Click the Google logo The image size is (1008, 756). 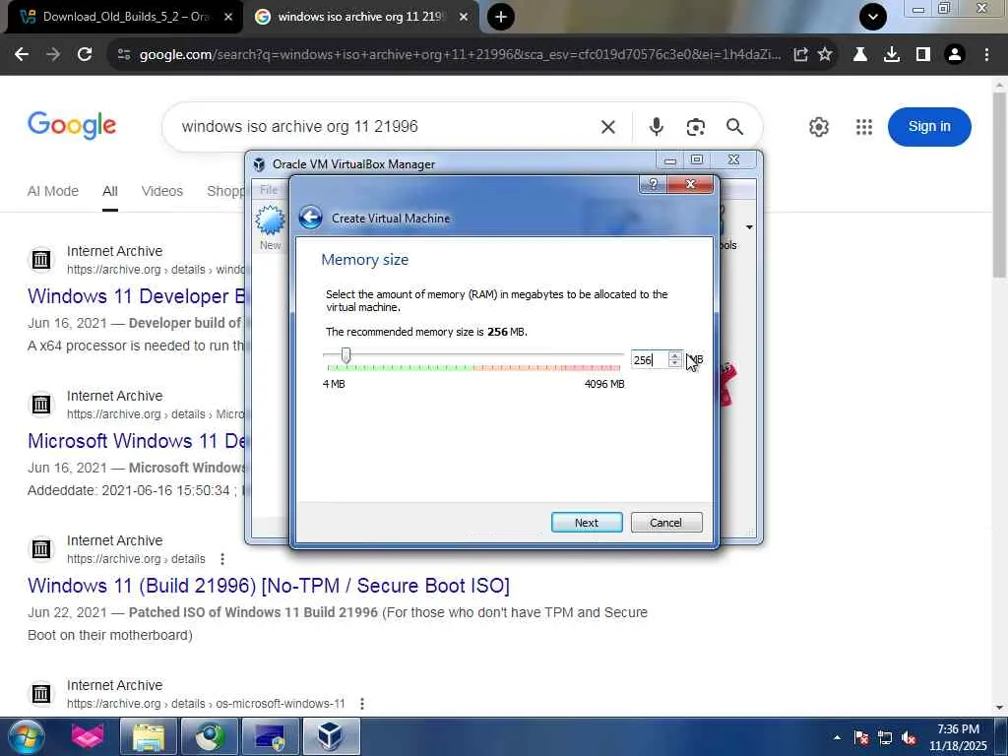click(72, 125)
